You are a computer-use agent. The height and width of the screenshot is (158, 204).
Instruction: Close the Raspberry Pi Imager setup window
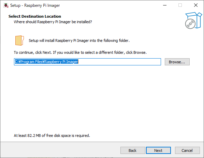pyautogui.click(x=196, y=5)
